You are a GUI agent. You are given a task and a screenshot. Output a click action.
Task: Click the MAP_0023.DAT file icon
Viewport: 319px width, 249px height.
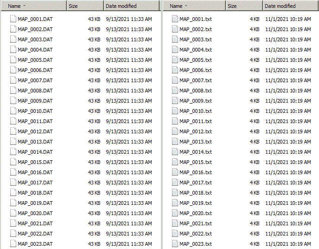(13, 244)
